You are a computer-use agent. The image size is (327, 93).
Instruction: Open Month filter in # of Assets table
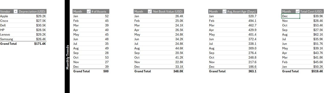coord(89,11)
